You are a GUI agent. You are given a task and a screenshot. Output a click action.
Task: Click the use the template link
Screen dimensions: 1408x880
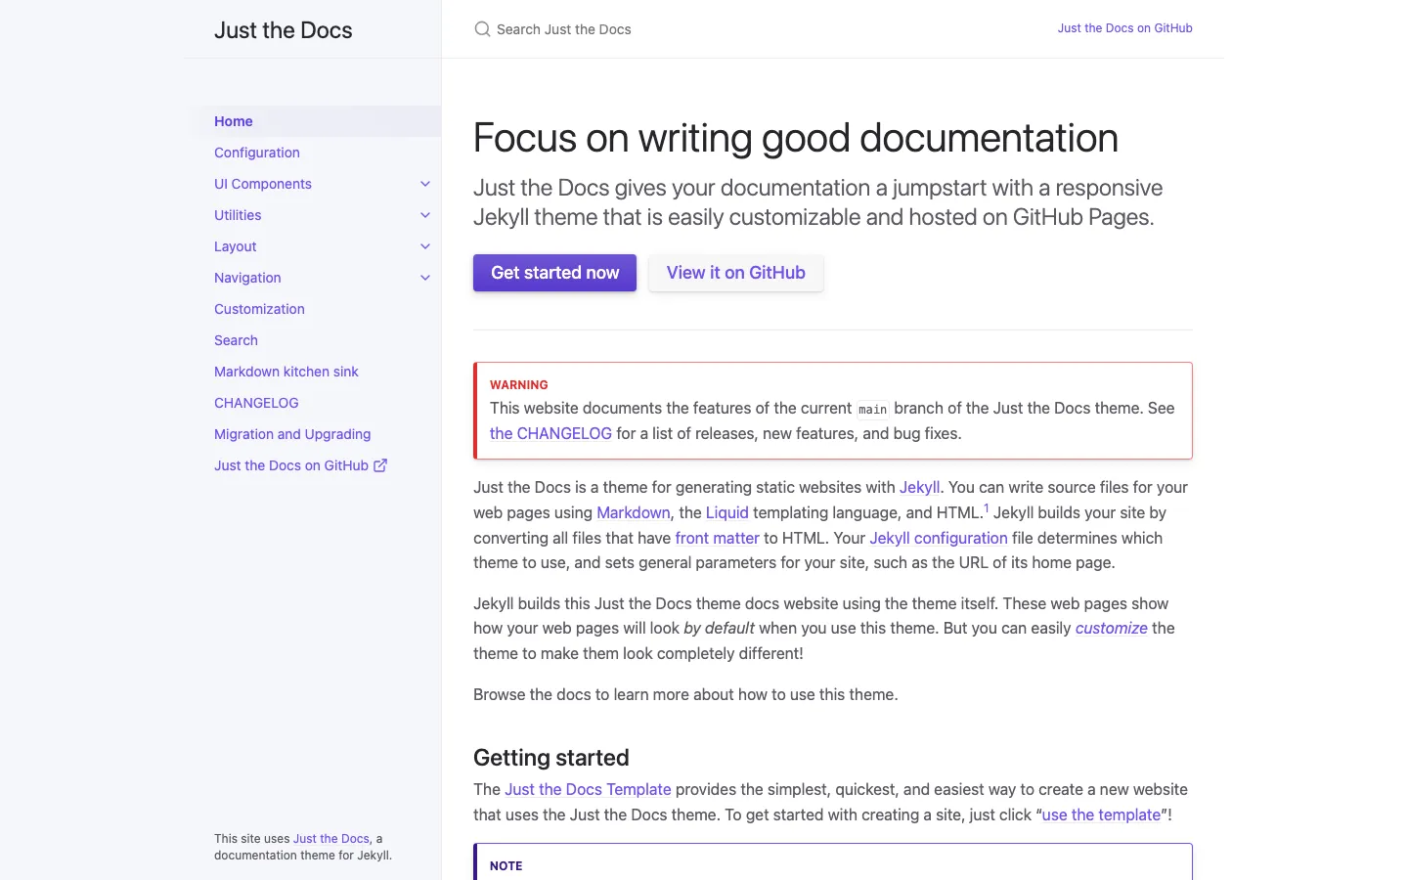tap(1101, 814)
